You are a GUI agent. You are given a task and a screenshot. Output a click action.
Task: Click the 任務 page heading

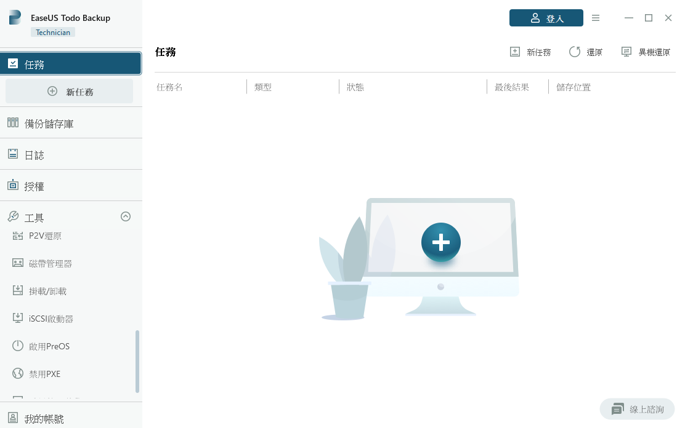[166, 52]
